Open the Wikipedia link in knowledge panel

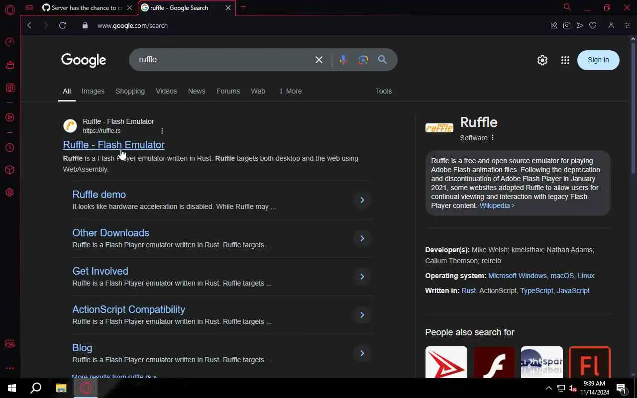point(497,205)
